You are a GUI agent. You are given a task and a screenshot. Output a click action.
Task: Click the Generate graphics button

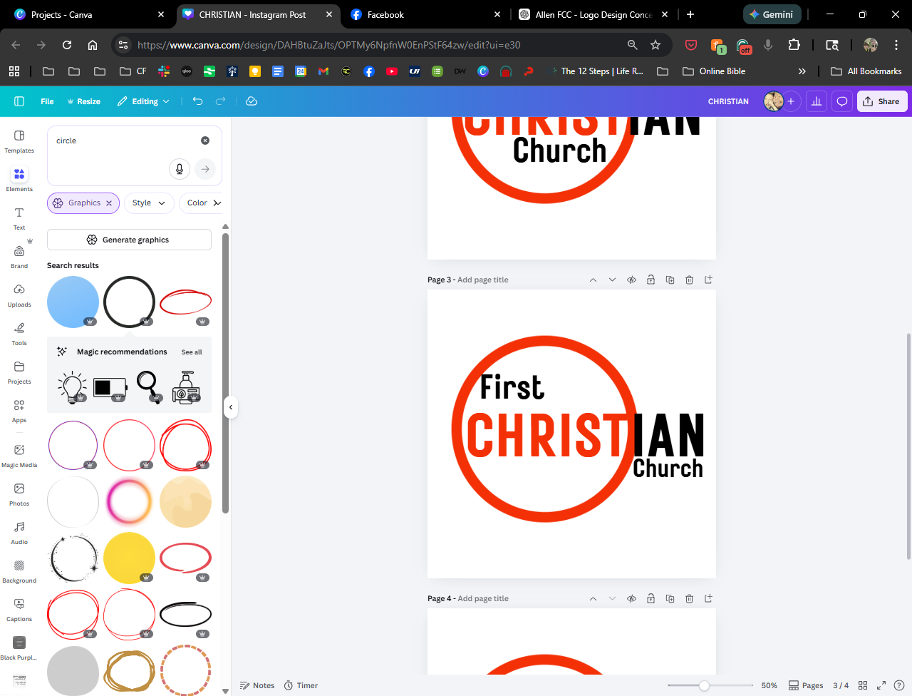click(x=129, y=240)
